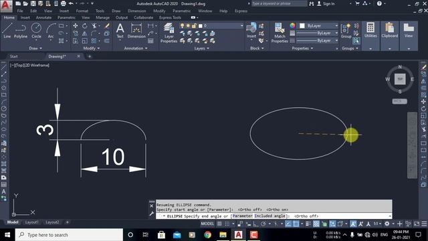Expand the Block panel
Screen dimensions: 428x241
click(x=257, y=48)
